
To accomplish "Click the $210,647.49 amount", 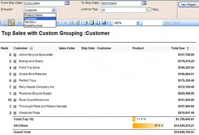I will [186, 113].
